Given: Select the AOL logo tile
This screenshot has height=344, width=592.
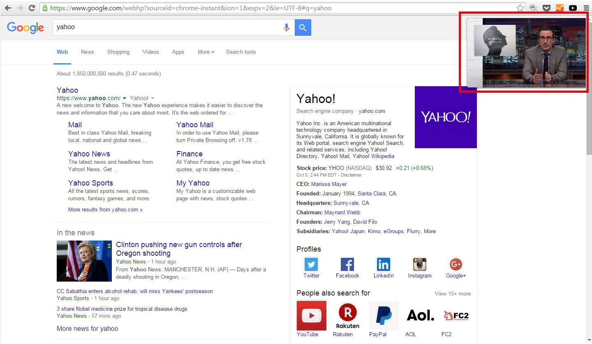Looking at the screenshot, I should pos(420,316).
